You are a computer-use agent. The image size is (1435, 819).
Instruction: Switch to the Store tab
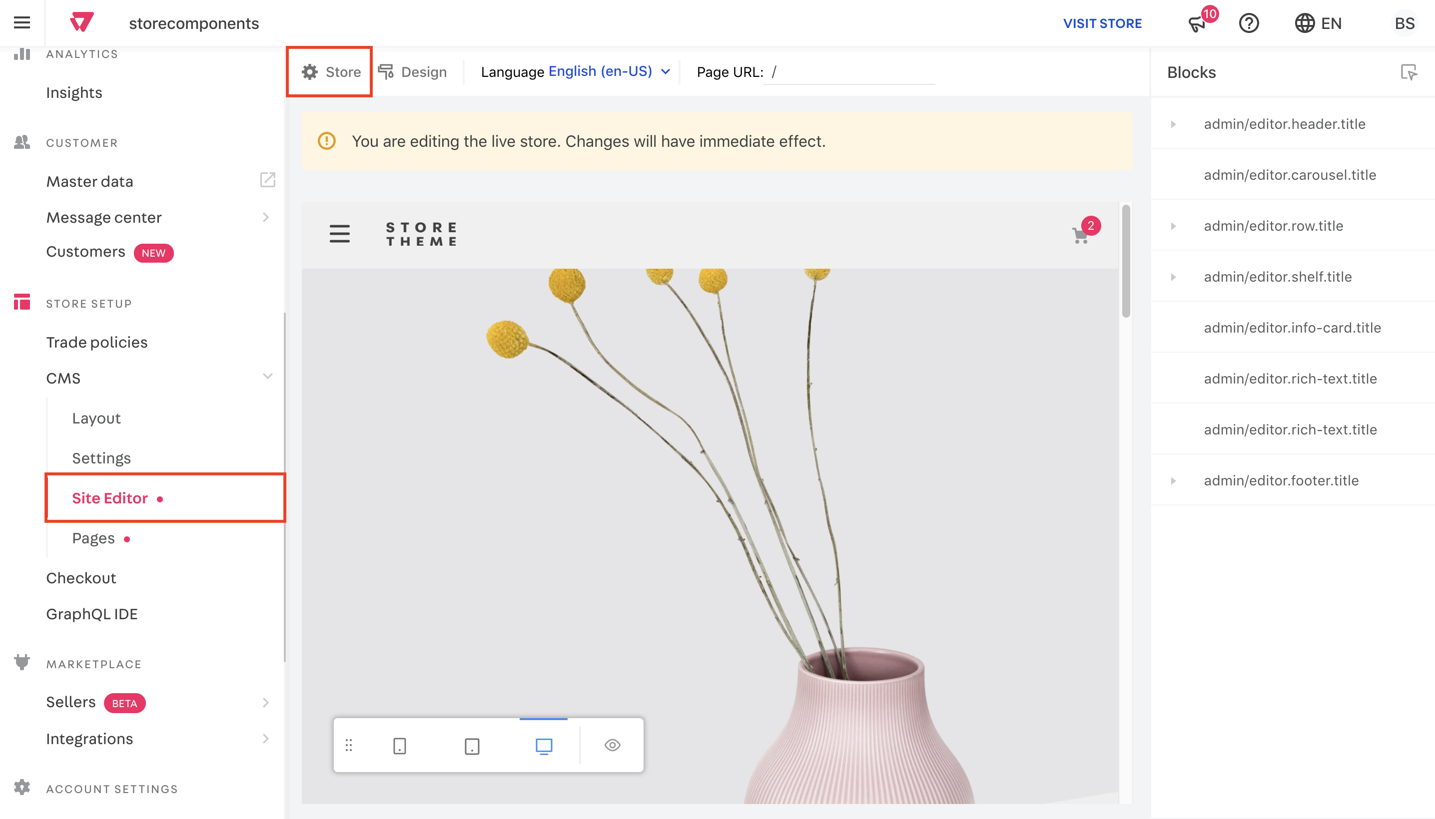click(330, 72)
